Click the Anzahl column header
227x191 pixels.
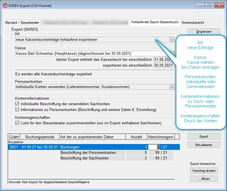click(136, 137)
